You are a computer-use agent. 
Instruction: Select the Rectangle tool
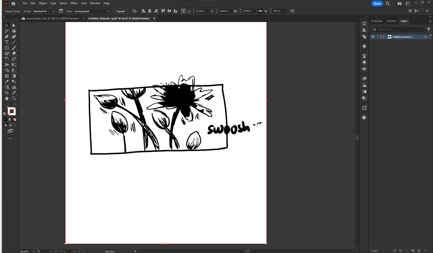(7, 48)
